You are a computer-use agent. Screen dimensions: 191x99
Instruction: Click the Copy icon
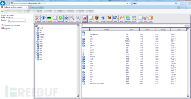(x=140, y=19)
